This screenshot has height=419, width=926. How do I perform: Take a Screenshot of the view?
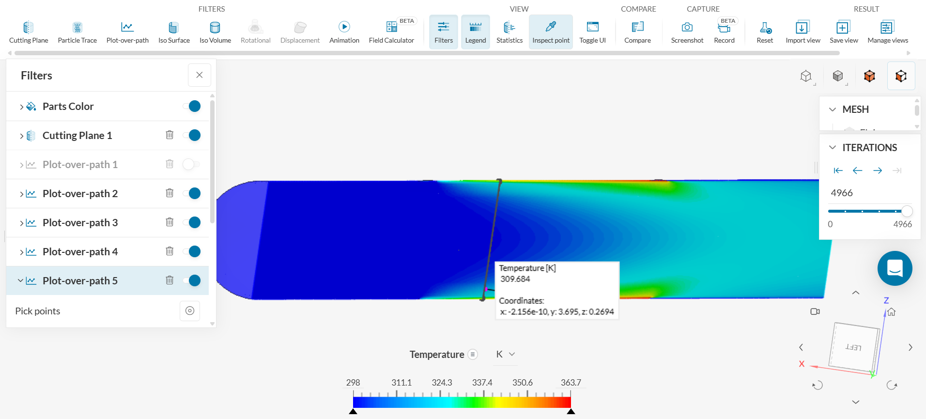tap(687, 32)
